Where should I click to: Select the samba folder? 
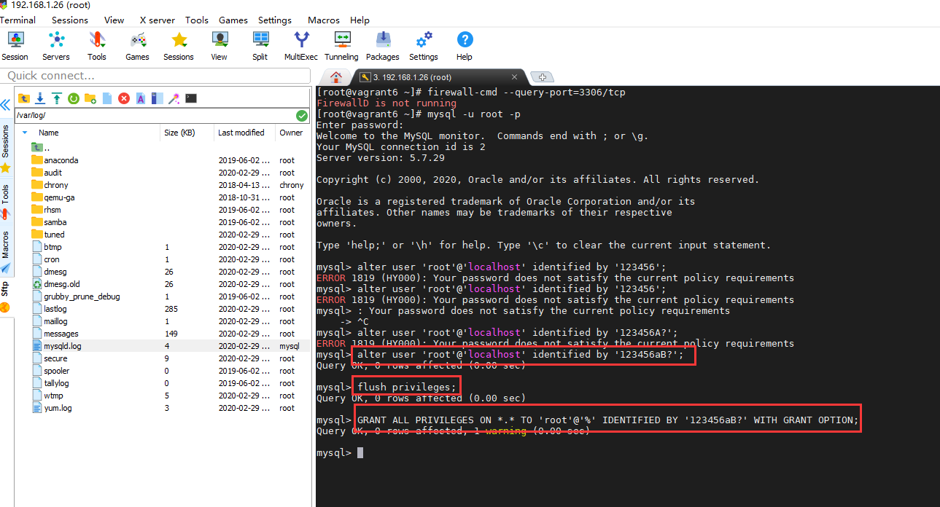[163, 222]
